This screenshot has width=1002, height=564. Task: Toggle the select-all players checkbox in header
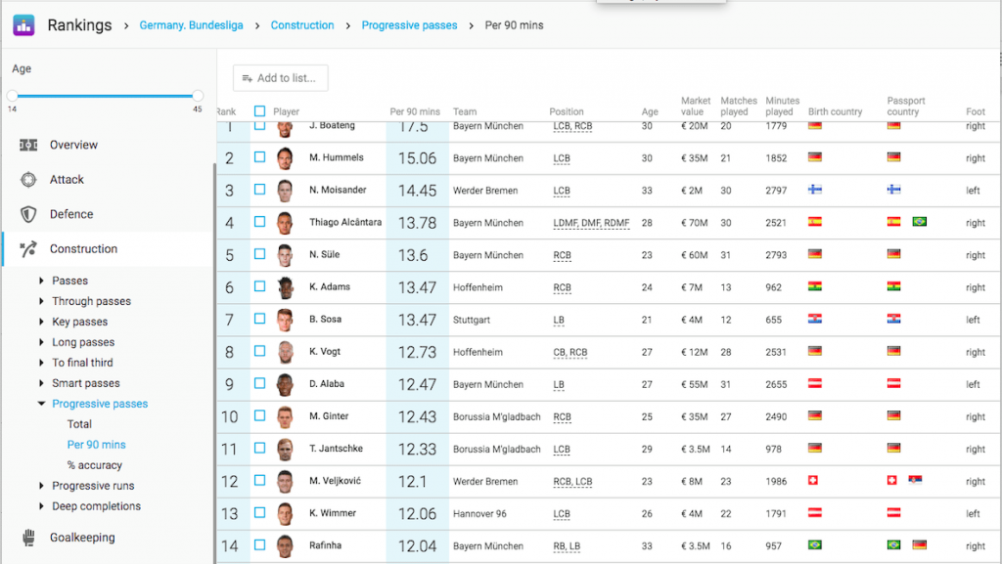click(259, 111)
